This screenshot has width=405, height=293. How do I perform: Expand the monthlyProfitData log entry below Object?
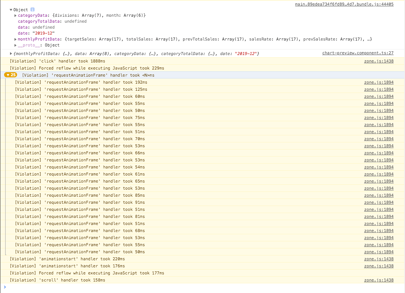click(x=10, y=53)
